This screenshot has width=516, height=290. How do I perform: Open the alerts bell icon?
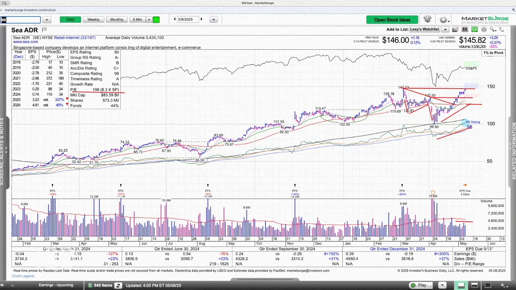(427, 19)
